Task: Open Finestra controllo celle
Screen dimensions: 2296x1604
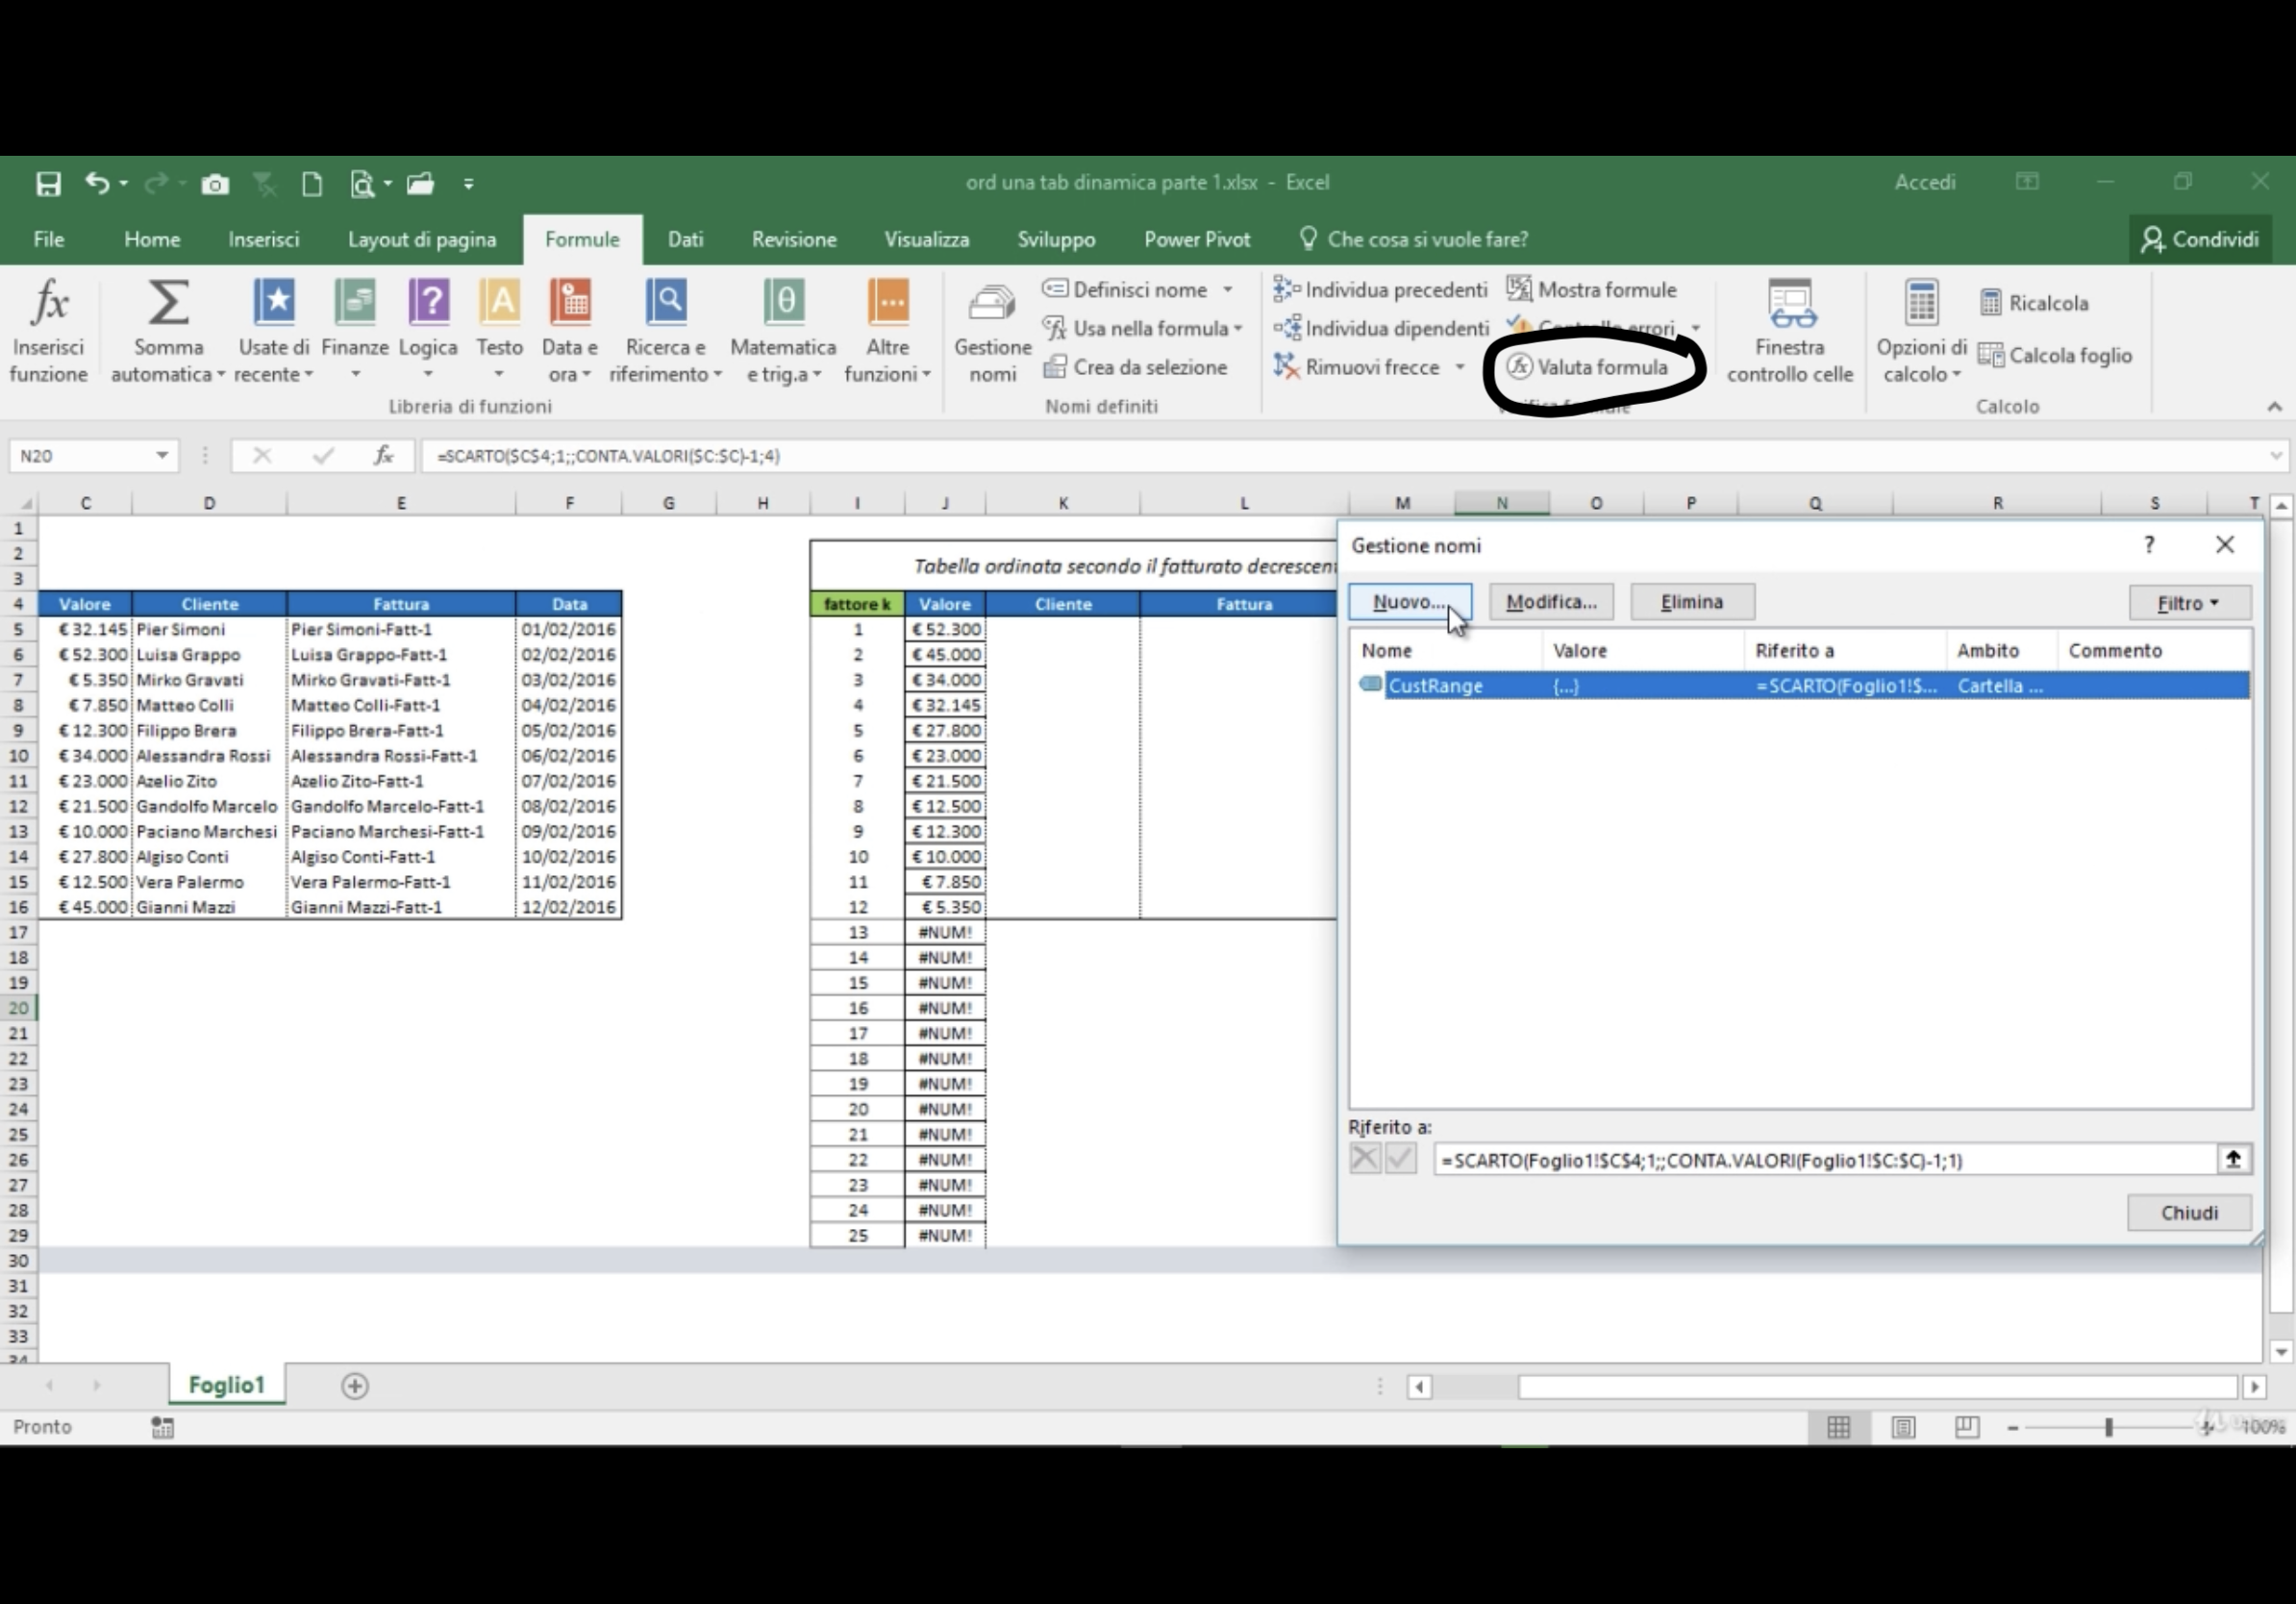Action: pyautogui.click(x=1790, y=330)
